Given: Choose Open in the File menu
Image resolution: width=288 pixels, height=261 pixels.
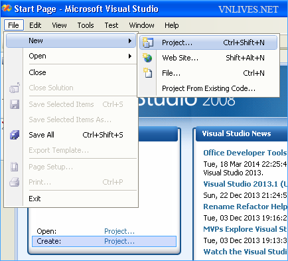Looking at the screenshot, I should click(71, 56).
